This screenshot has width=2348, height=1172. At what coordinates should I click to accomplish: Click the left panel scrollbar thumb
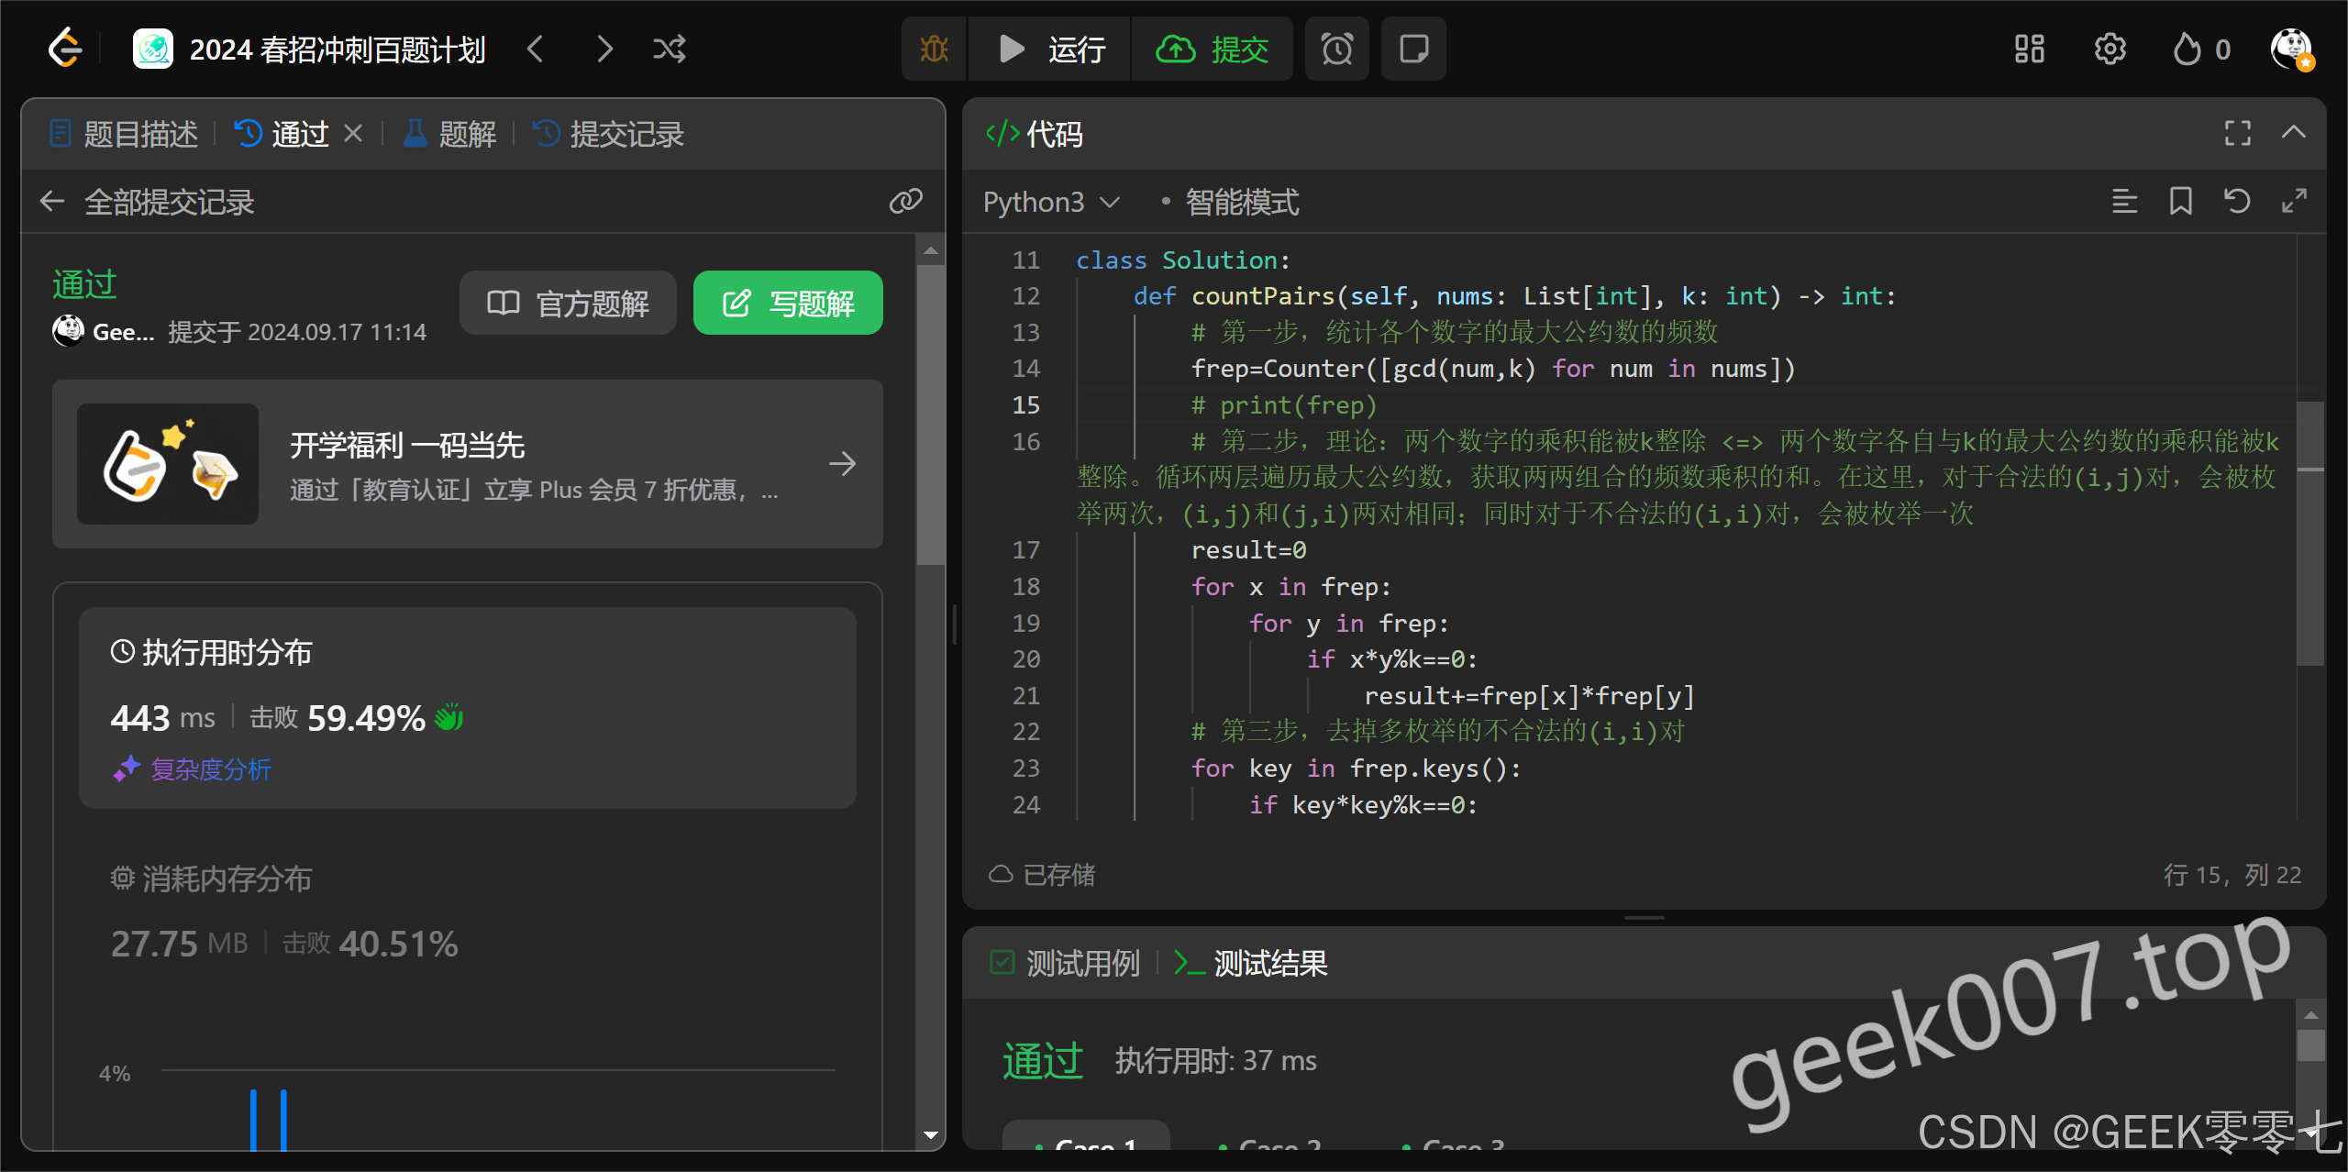(x=930, y=413)
